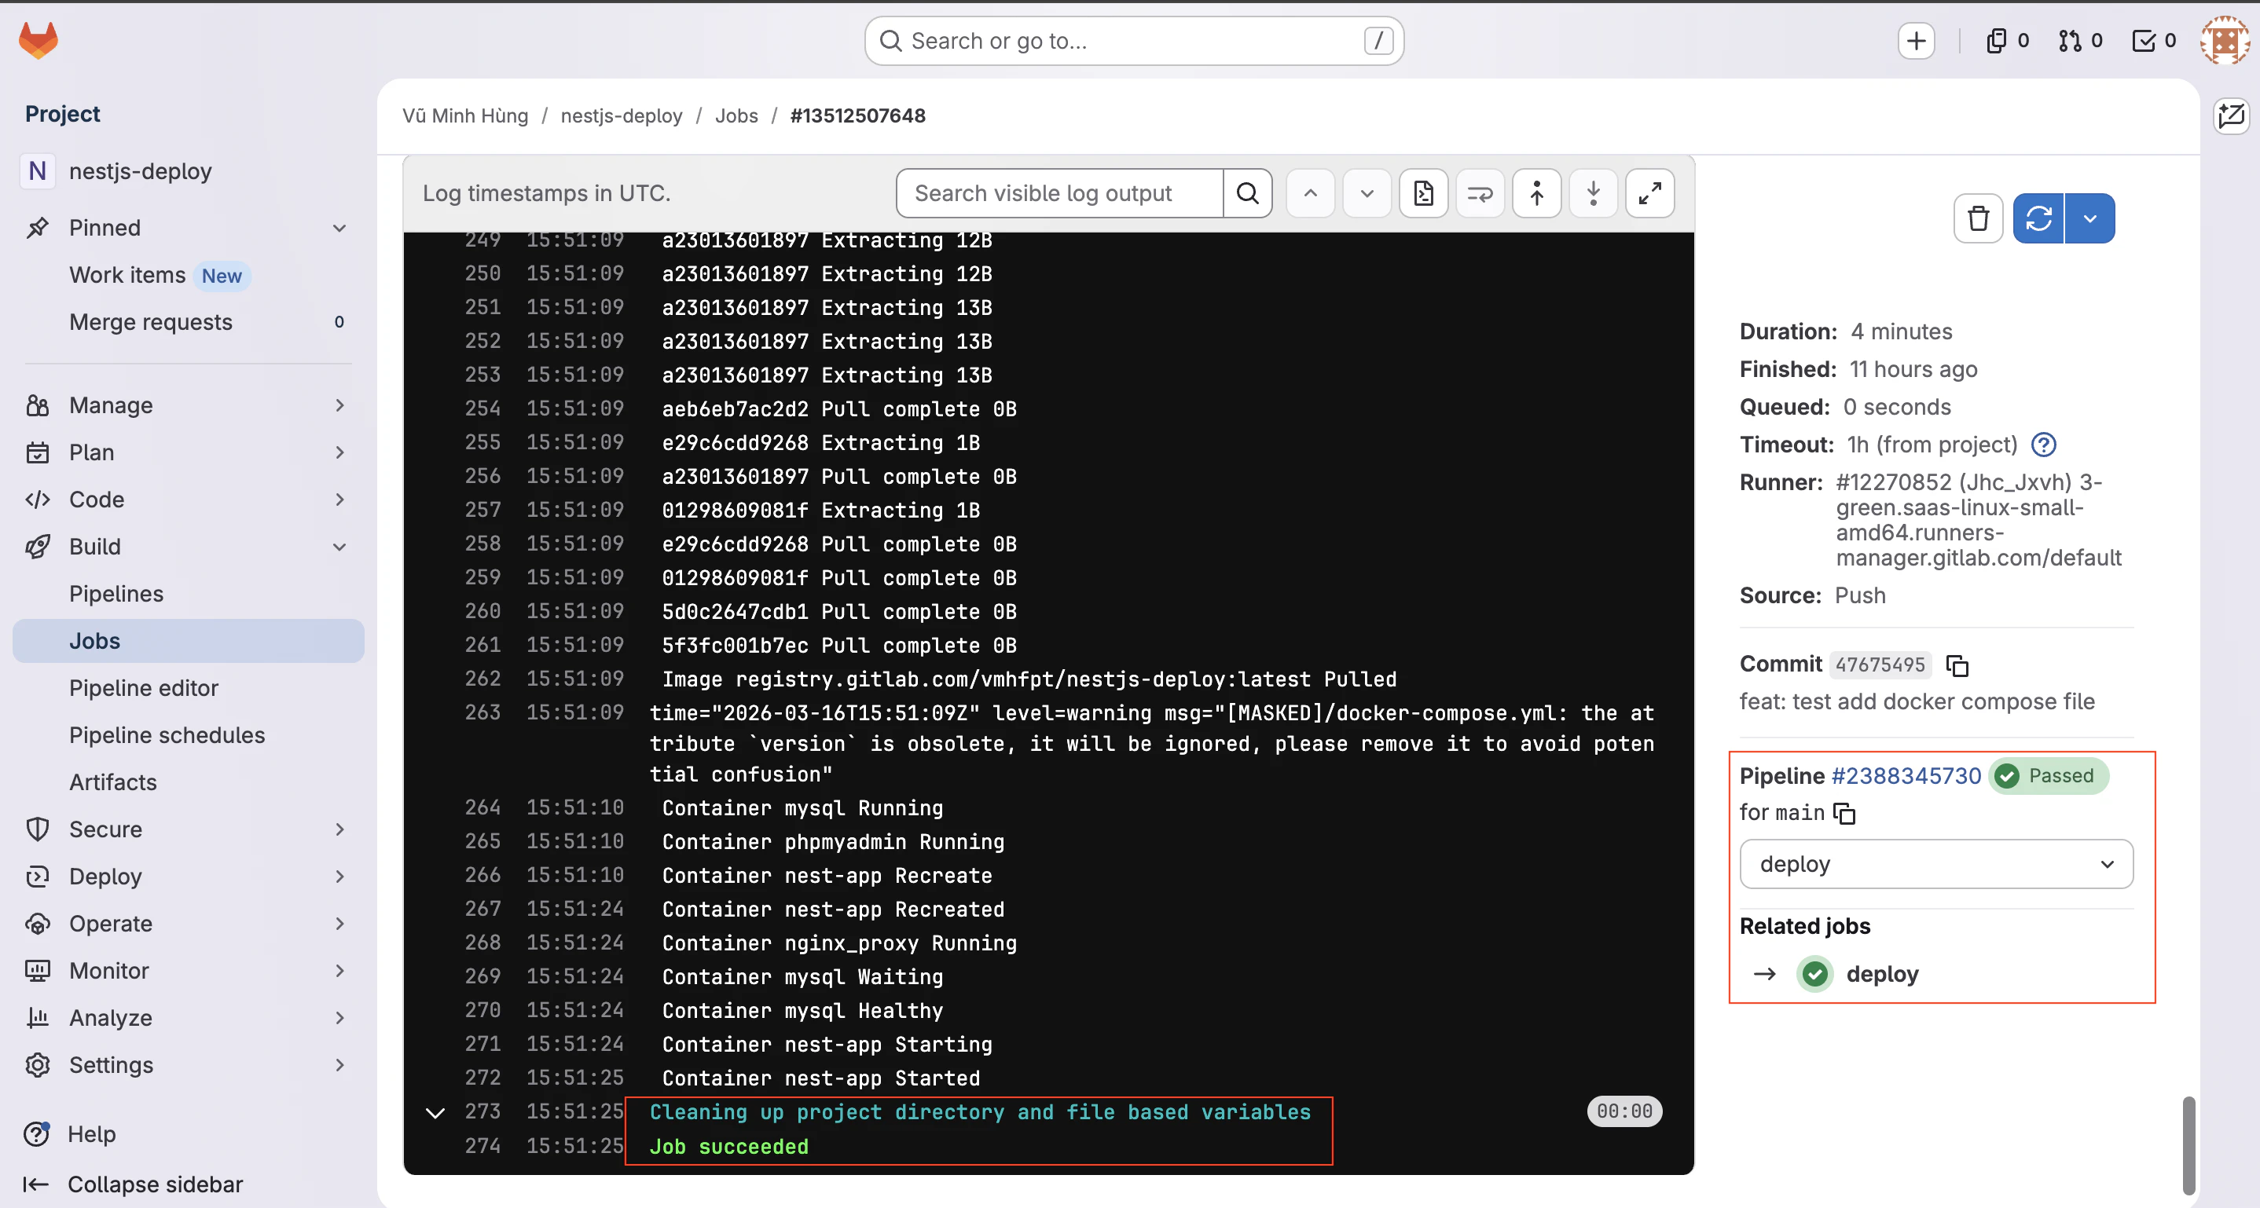
Task: Open Help menu
Action: pos(70,1134)
